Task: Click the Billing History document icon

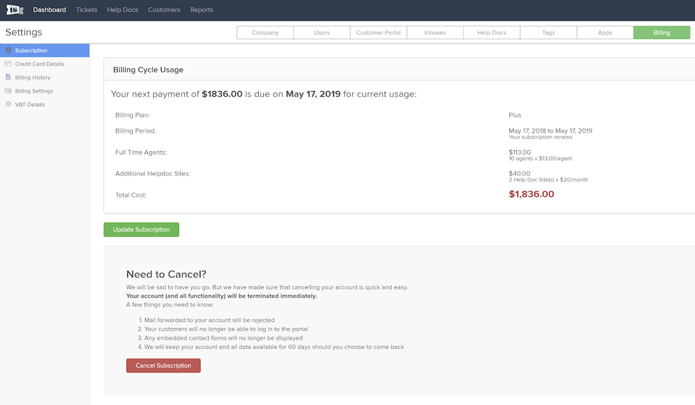Action: coord(8,77)
